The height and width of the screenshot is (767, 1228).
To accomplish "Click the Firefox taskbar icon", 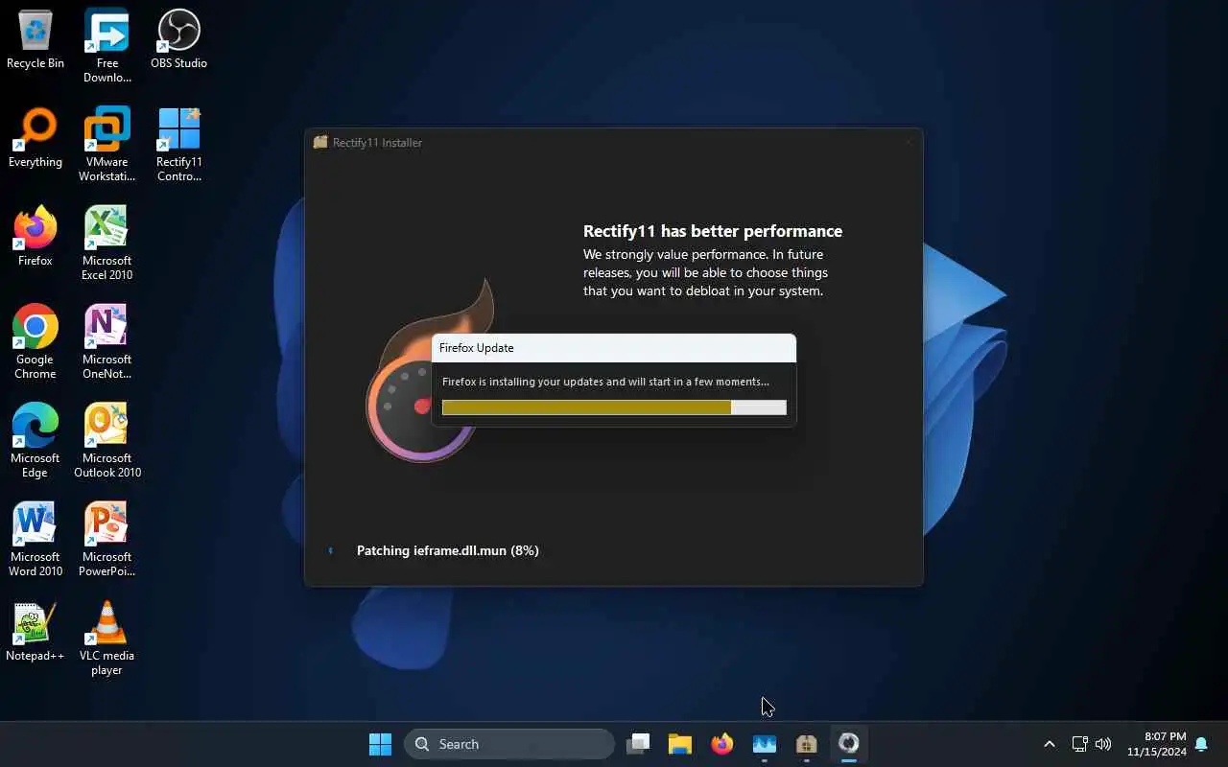I will coord(722,744).
